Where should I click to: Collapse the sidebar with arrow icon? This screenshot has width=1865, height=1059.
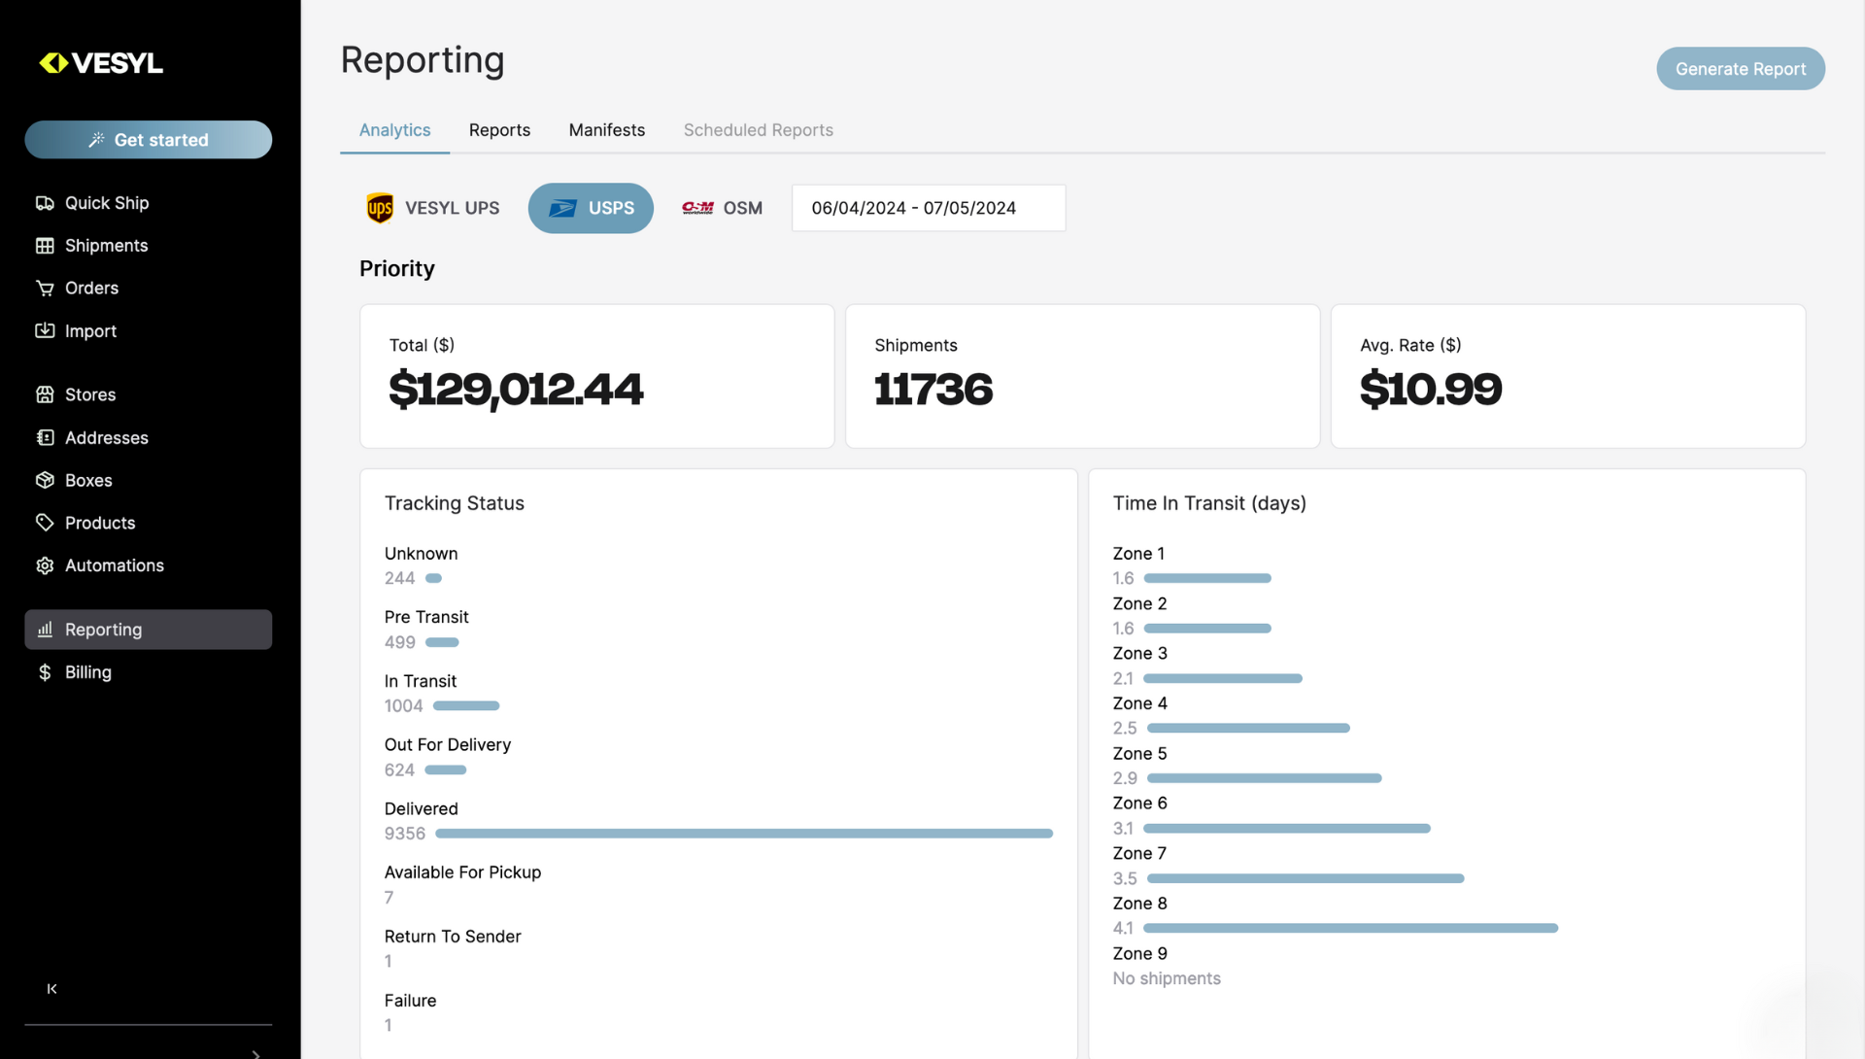click(52, 989)
